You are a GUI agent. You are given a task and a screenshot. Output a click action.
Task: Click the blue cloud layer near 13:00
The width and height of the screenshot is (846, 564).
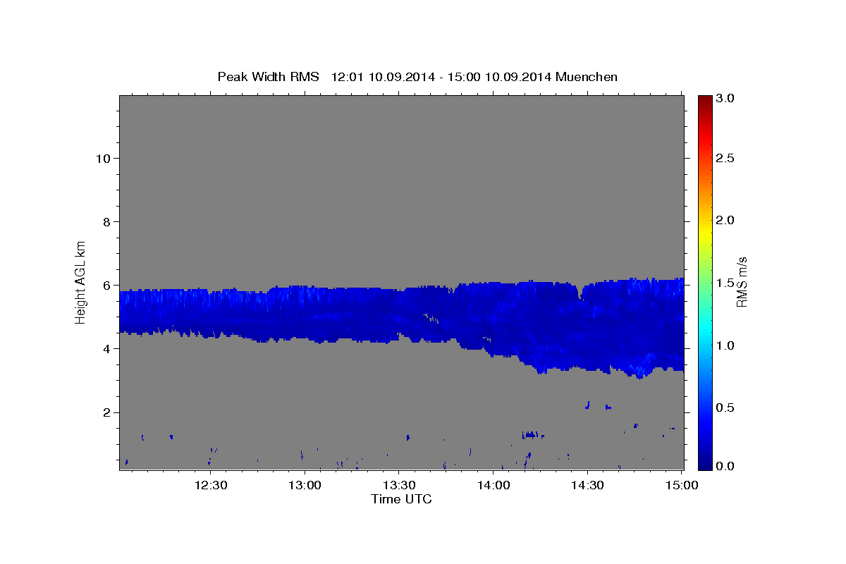click(305, 314)
